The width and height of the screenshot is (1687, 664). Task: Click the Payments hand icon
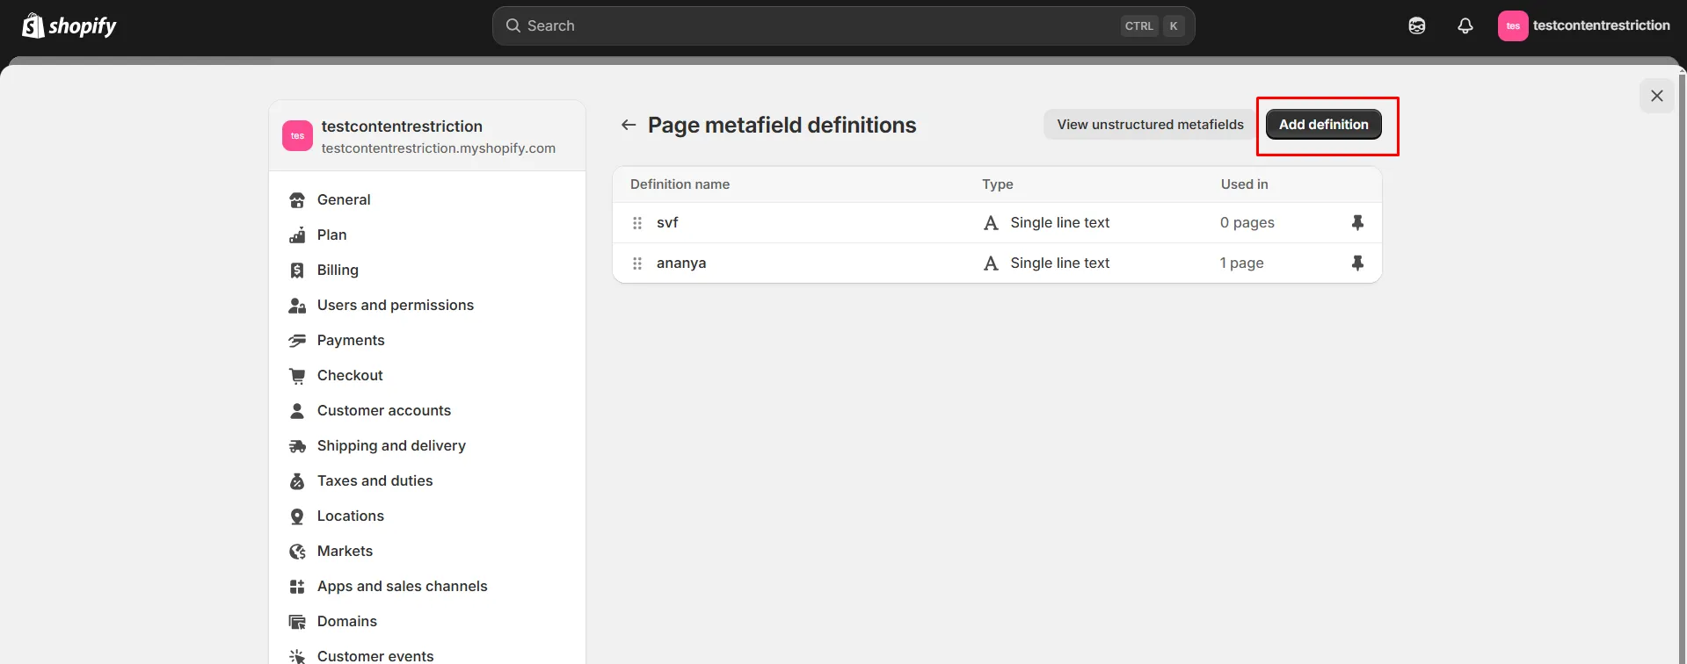point(297,340)
